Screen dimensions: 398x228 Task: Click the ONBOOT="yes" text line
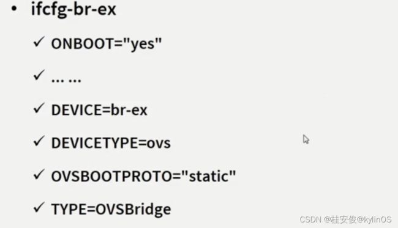[x=107, y=44]
